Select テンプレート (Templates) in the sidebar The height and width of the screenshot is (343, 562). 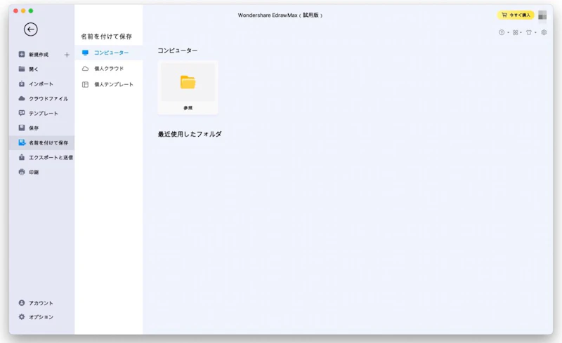pyautogui.click(x=41, y=113)
